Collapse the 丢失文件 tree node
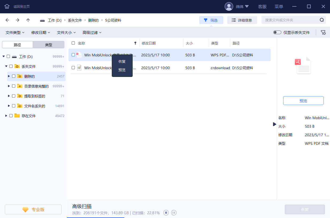 [x=6, y=66]
